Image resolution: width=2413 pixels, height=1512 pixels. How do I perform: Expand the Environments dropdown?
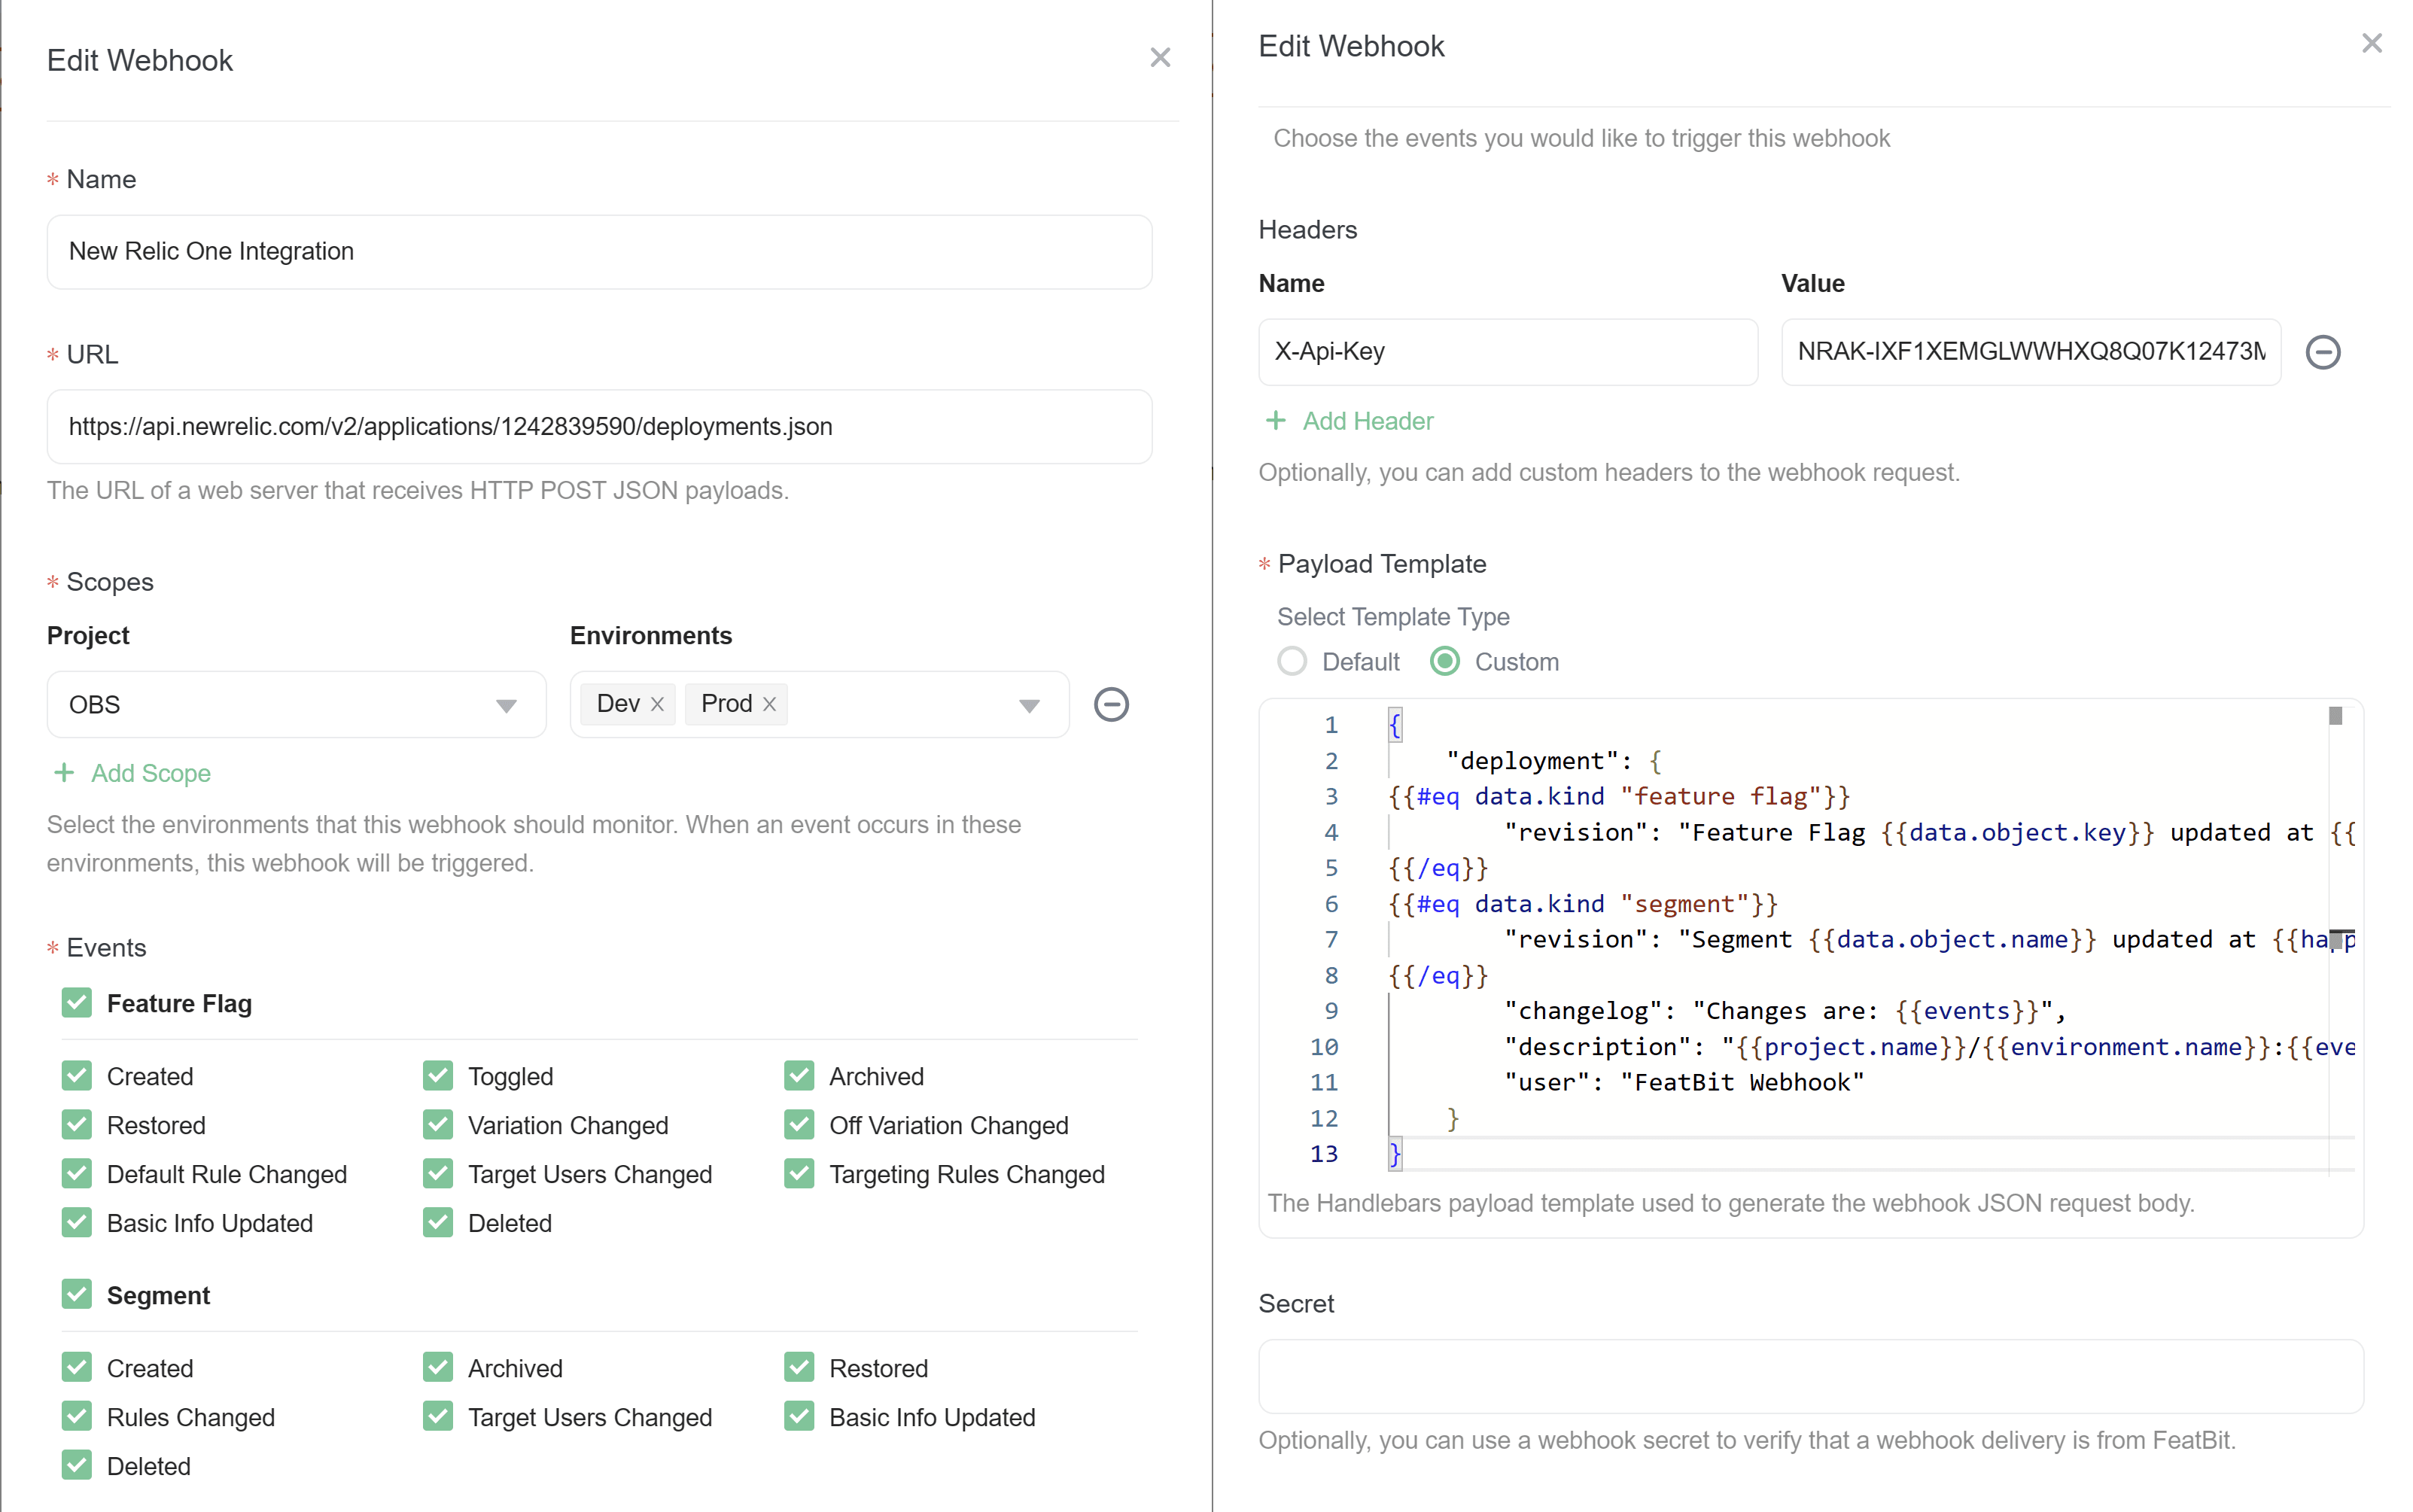(1029, 705)
